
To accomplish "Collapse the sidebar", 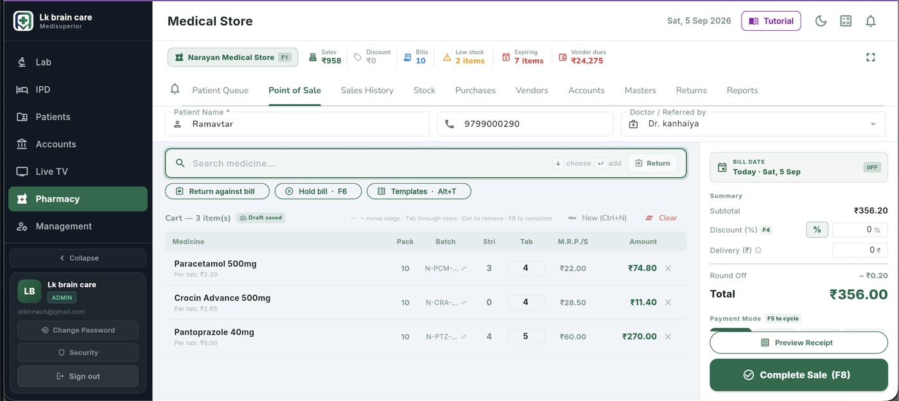I will [x=78, y=258].
